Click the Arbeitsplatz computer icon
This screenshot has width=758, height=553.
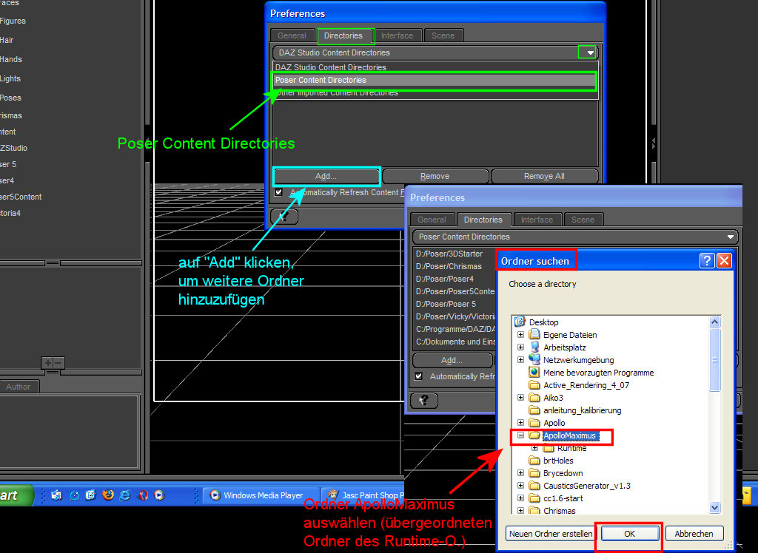coord(534,347)
